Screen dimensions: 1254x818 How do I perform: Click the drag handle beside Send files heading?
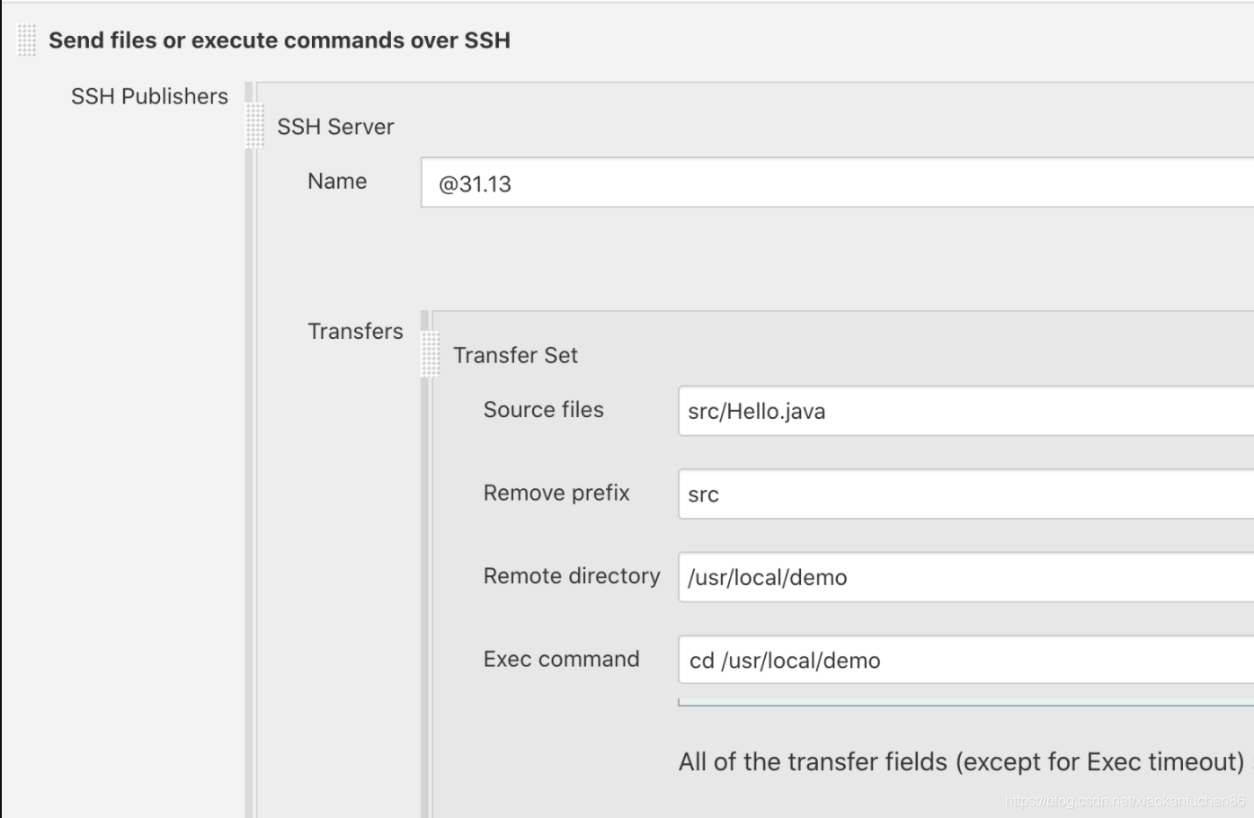(27, 40)
